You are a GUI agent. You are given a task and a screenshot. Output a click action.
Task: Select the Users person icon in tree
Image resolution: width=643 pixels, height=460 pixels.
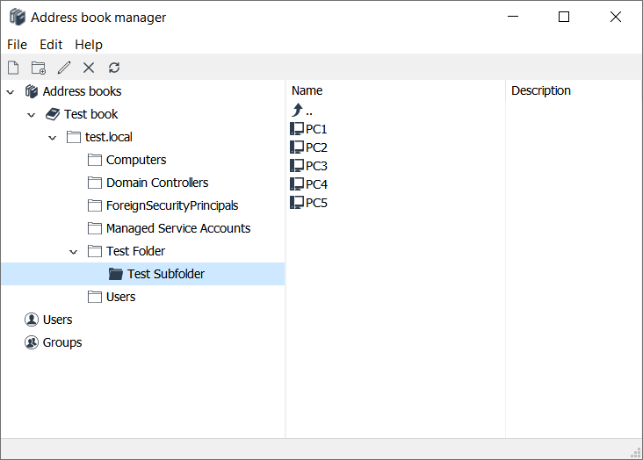click(x=33, y=320)
